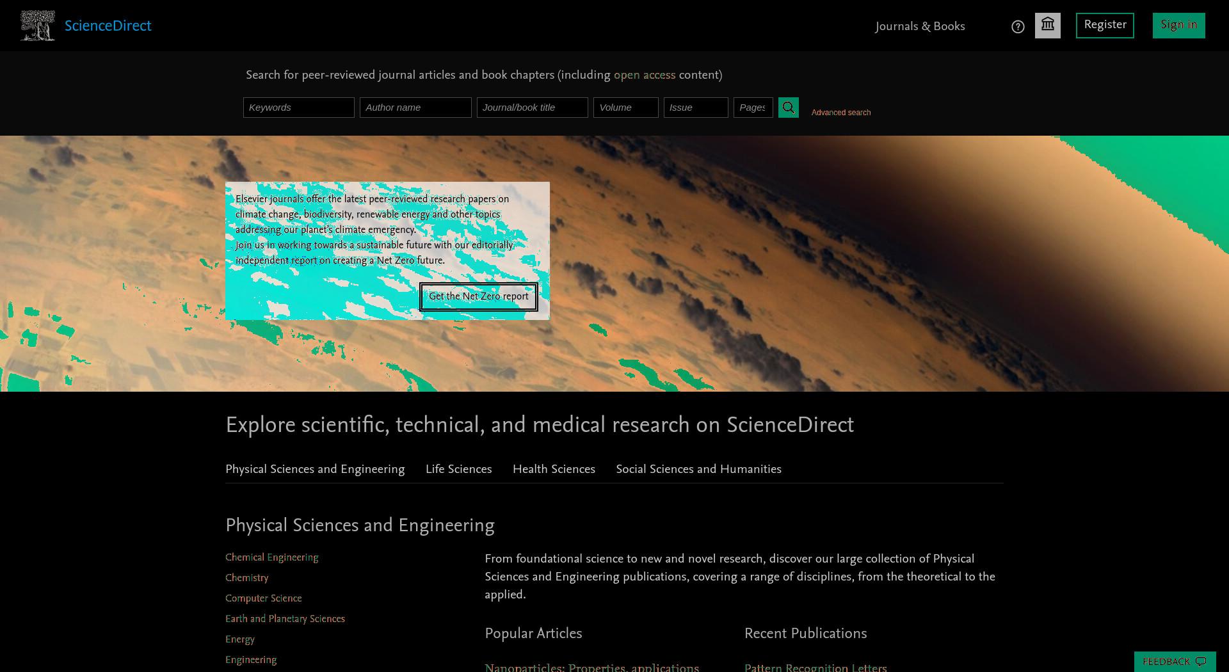Open Journals & Books

point(920,26)
